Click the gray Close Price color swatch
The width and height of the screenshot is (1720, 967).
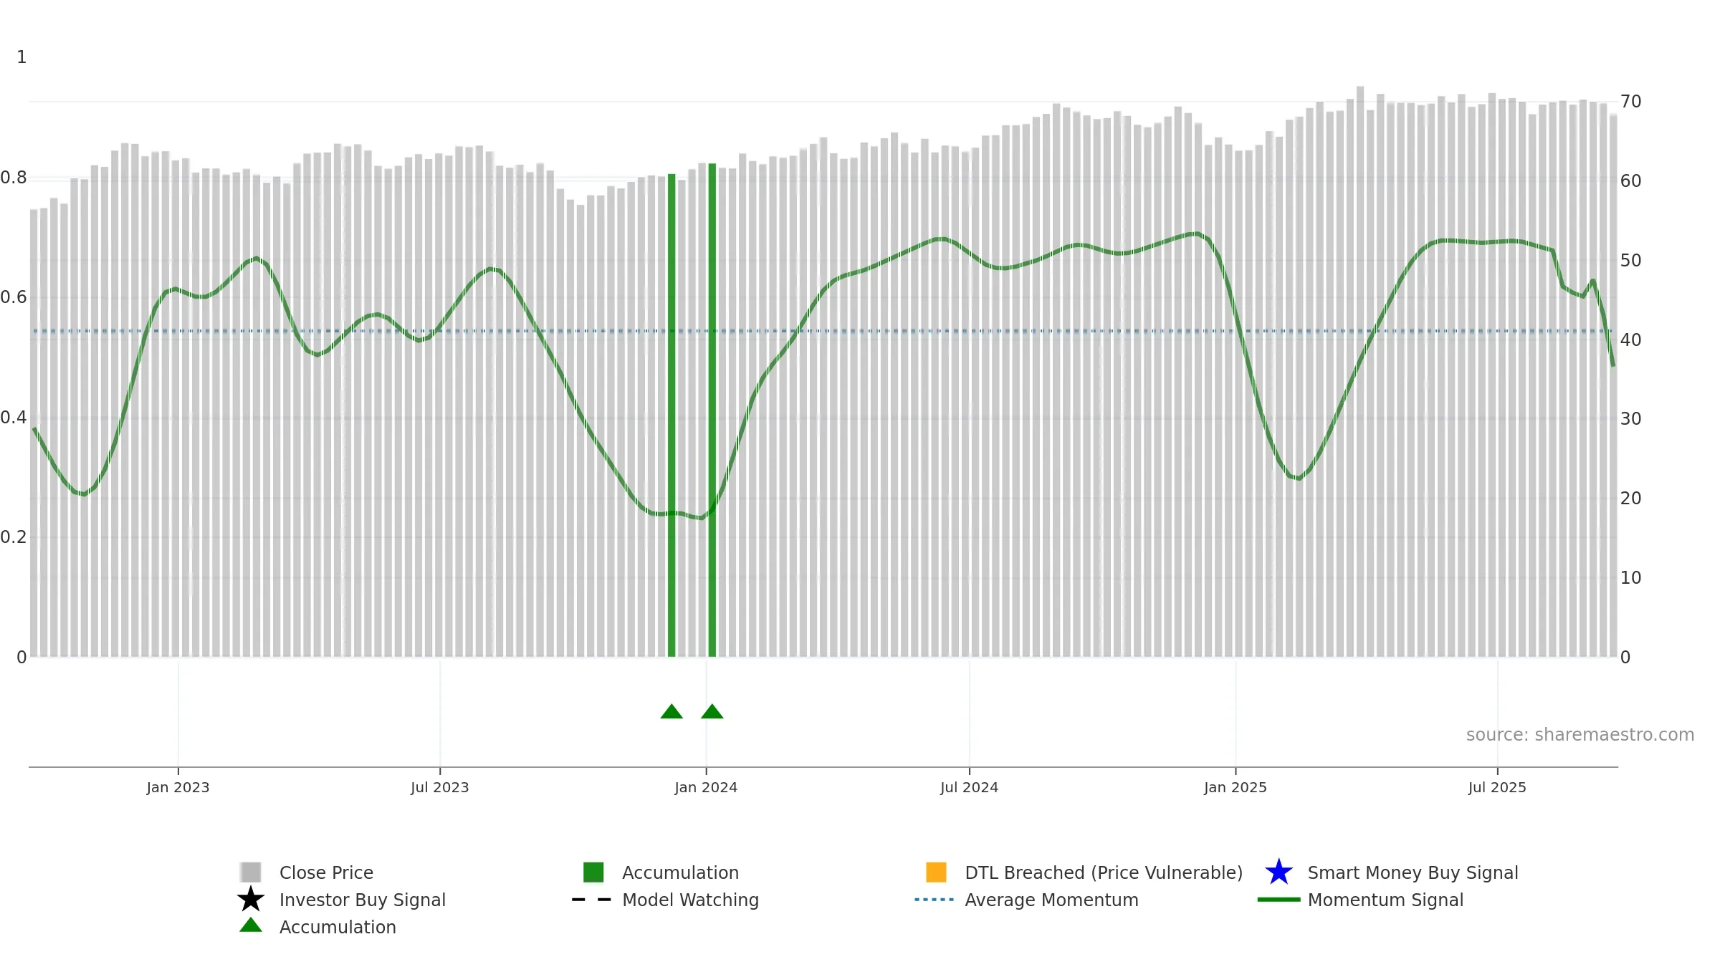point(251,872)
